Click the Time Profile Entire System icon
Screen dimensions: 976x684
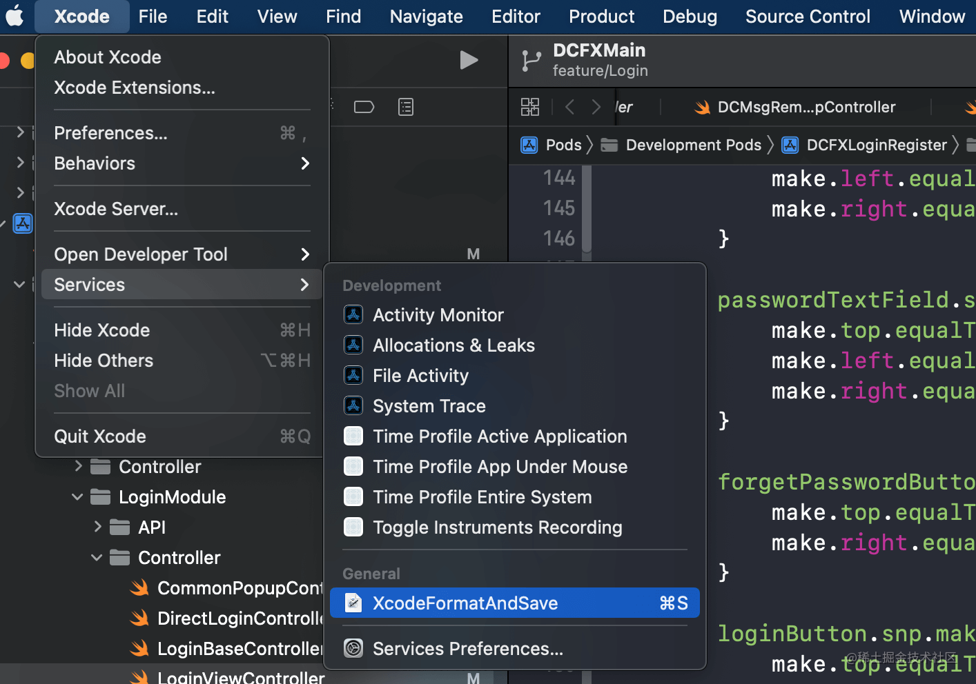tap(353, 497)
